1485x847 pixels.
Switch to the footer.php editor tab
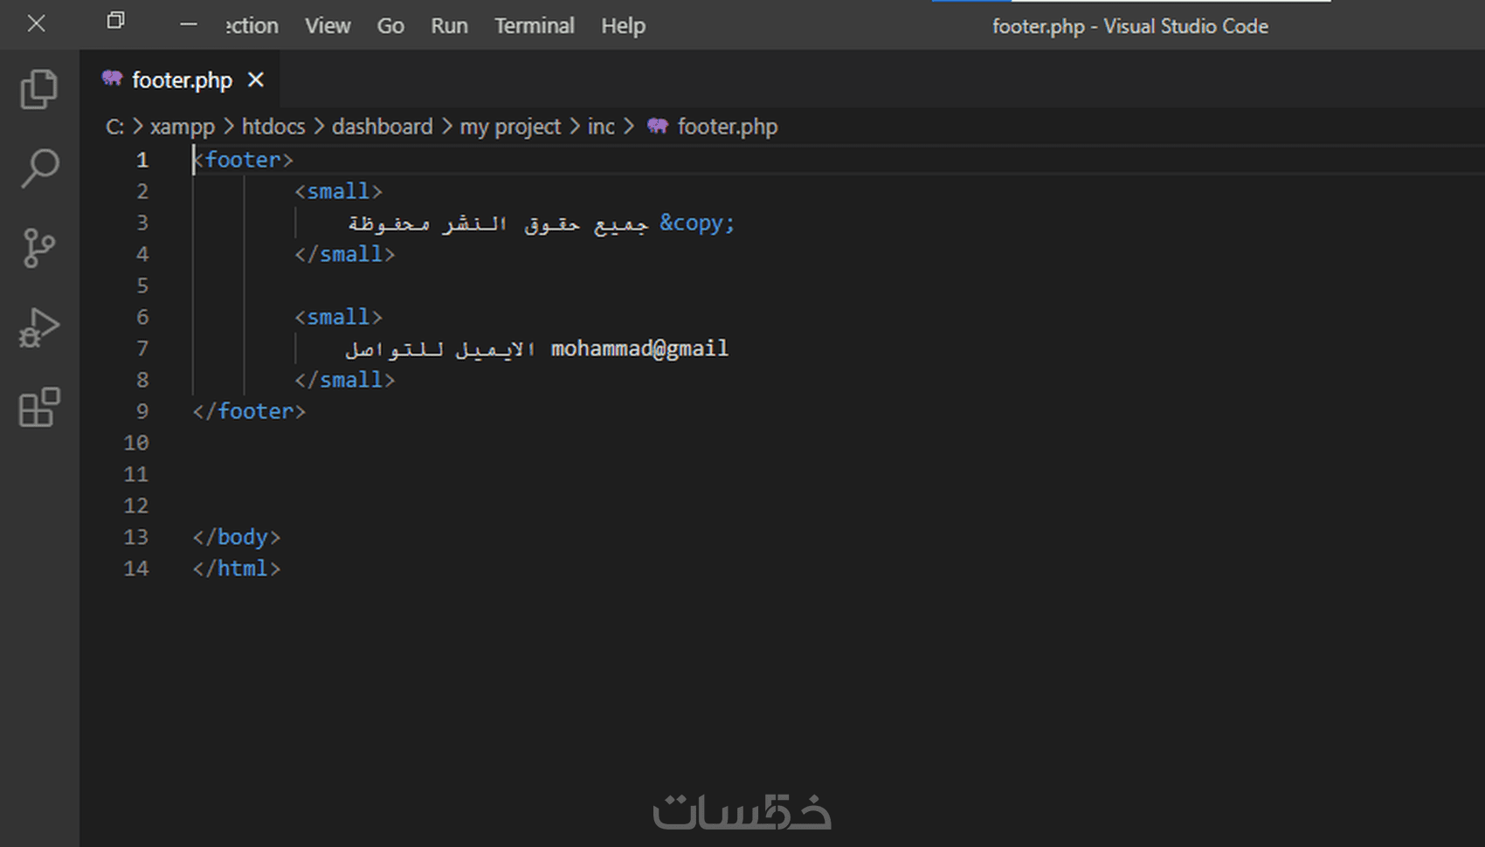point(181,79)
